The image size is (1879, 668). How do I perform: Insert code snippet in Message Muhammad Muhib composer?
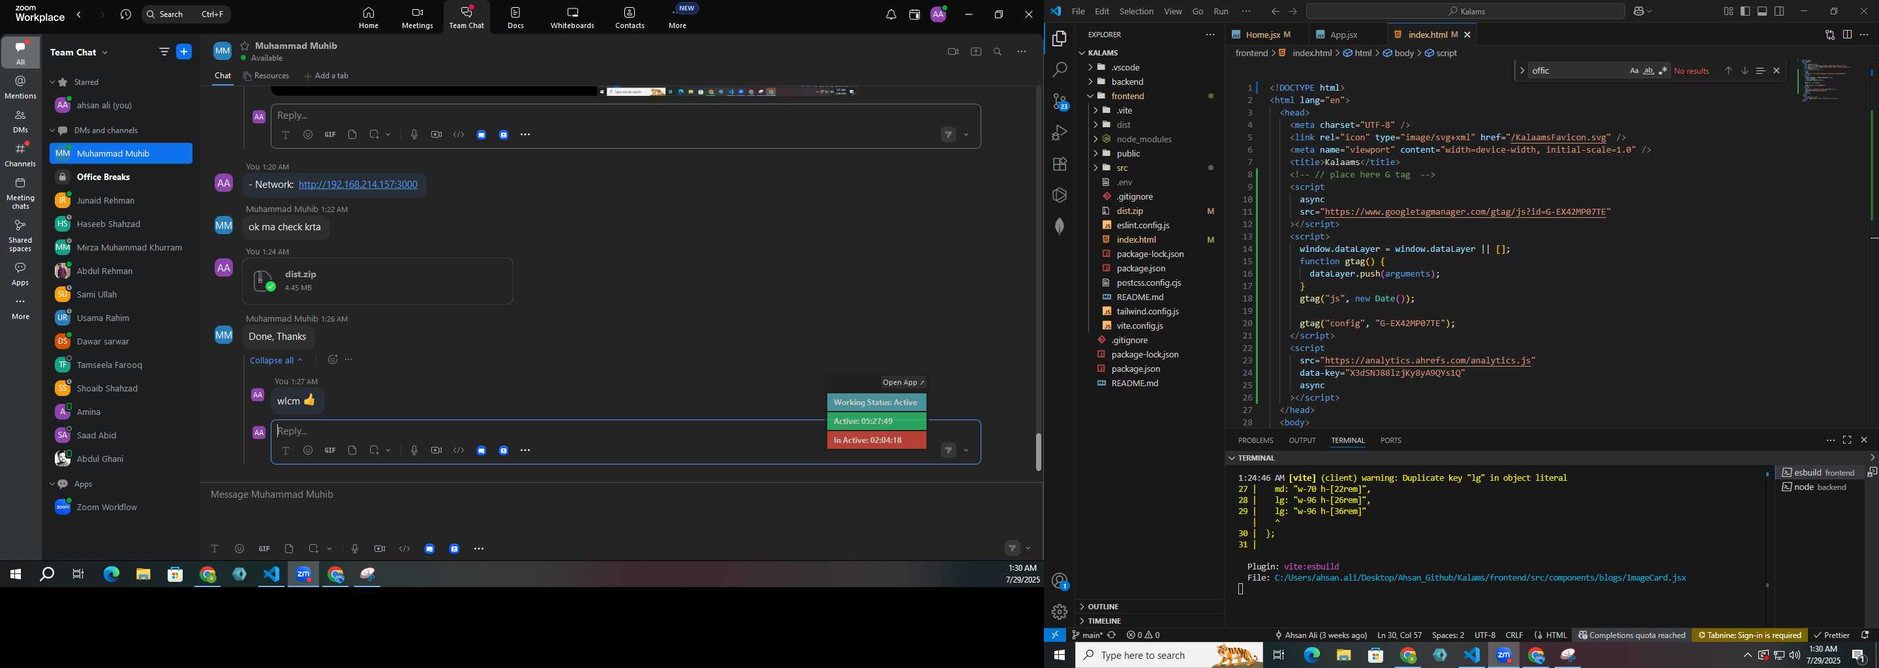405,549
